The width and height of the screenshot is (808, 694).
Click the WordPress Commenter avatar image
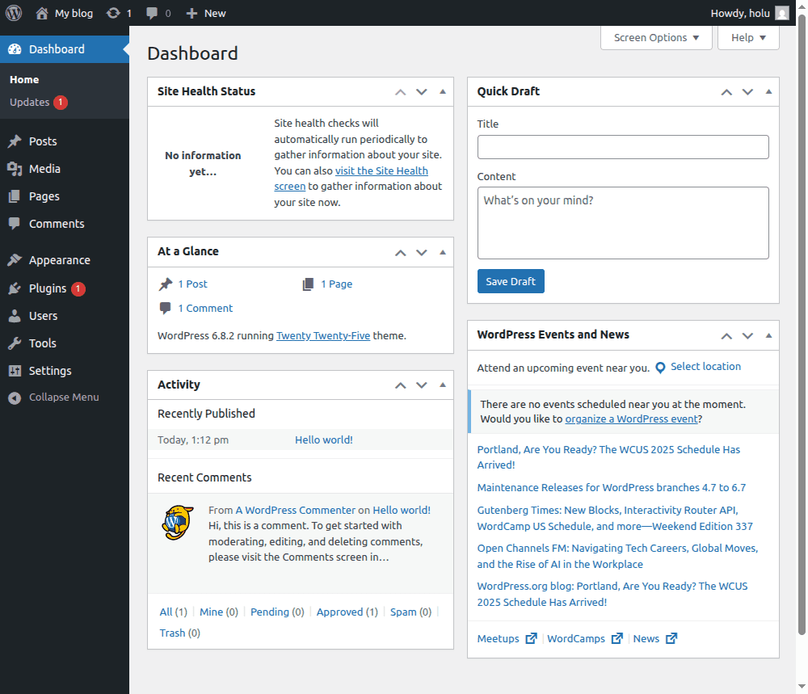click(178, 522)
